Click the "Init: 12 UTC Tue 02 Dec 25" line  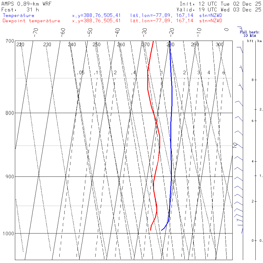(x=221, y=4)
